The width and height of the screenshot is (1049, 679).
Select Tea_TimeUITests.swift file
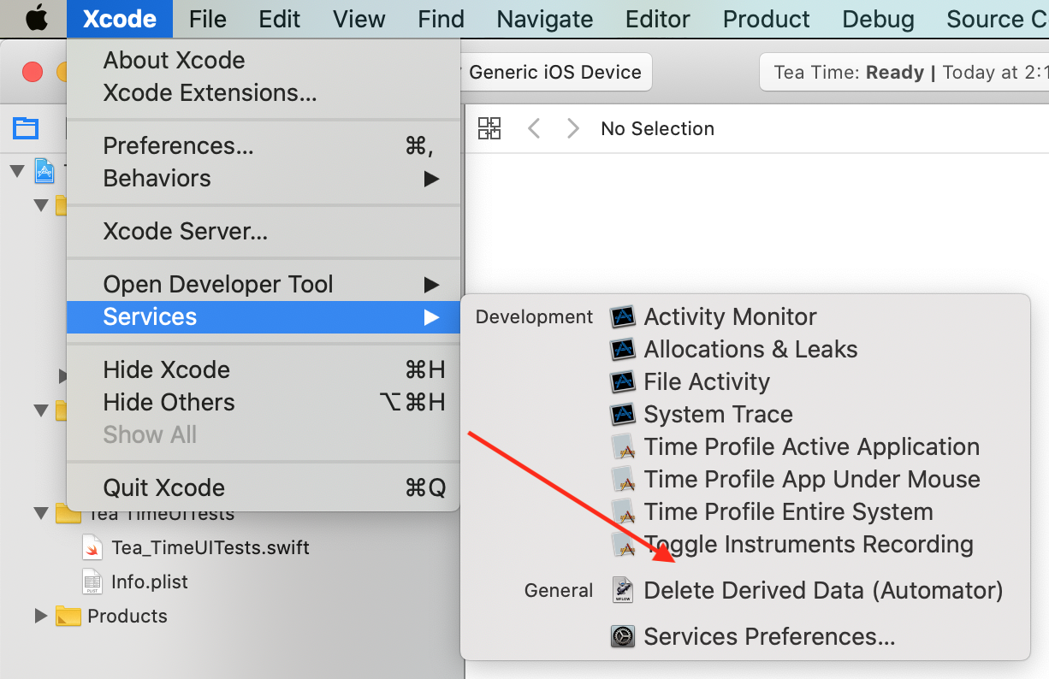[x=210, y=547]
